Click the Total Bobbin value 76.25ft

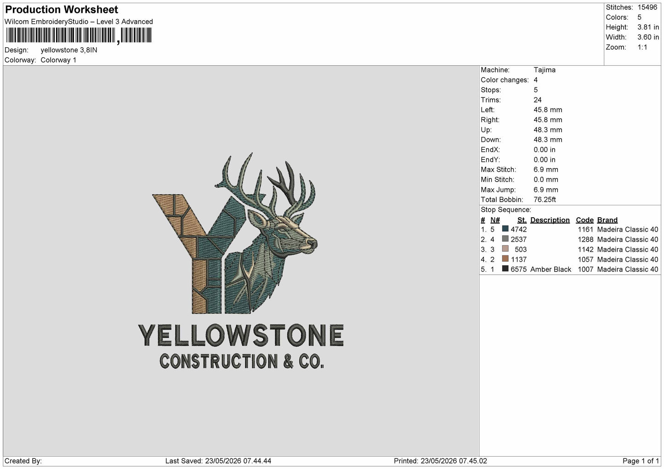pyautogui.click(x=545, y=199)
